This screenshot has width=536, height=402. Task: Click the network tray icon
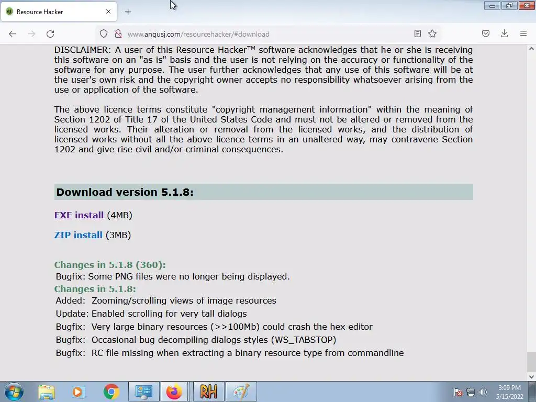pos(471,392)
